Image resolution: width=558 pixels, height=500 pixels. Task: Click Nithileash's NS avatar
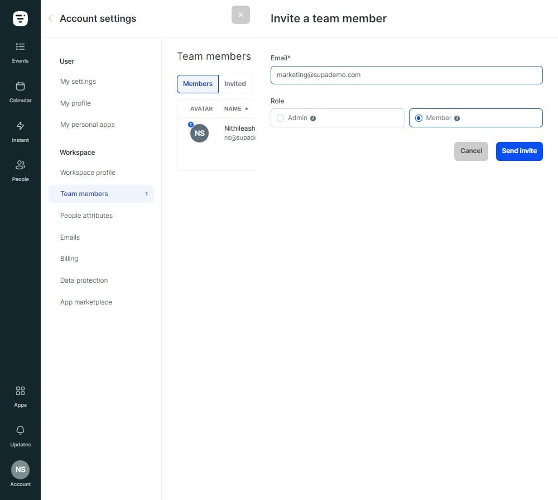(199, 133)
